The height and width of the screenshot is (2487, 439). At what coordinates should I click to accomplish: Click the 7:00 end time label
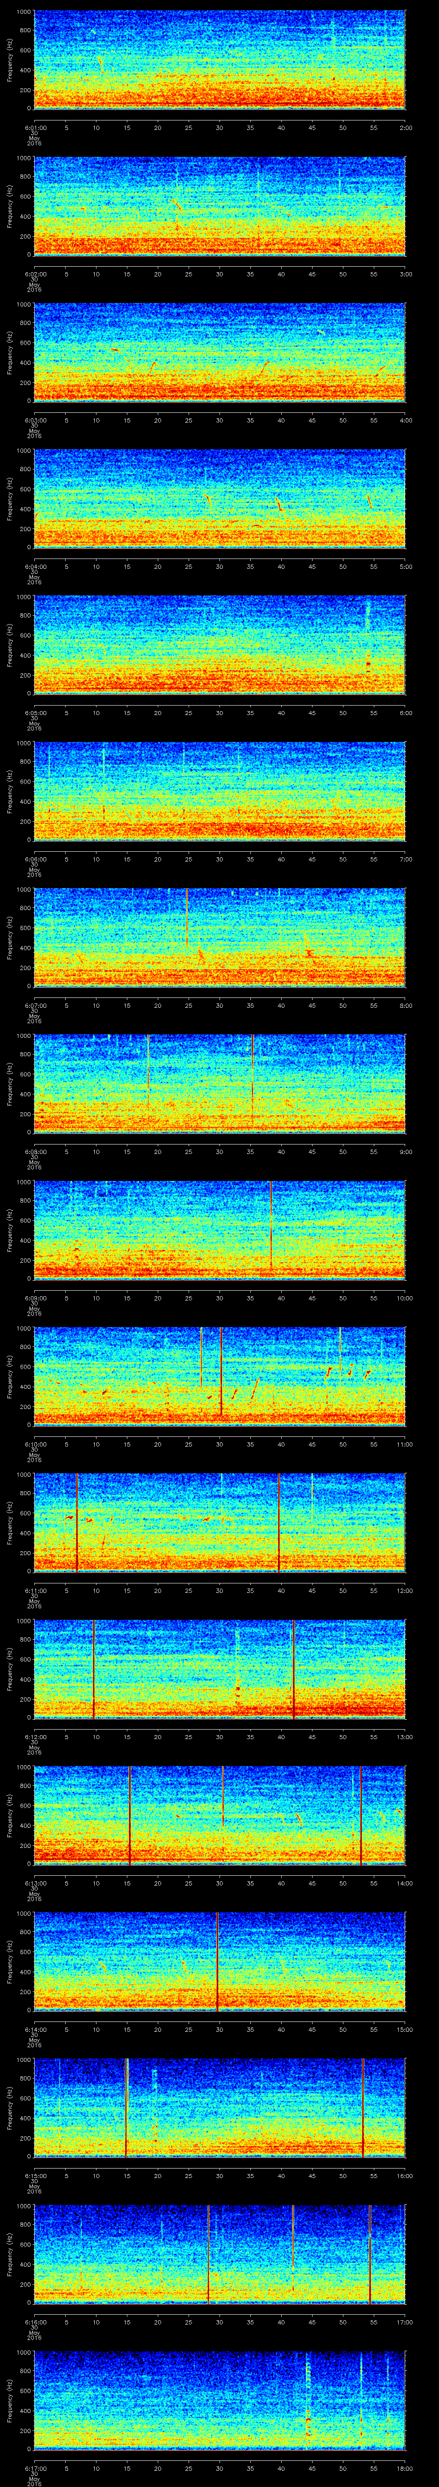pyautogui.click(x=405, y=859)
